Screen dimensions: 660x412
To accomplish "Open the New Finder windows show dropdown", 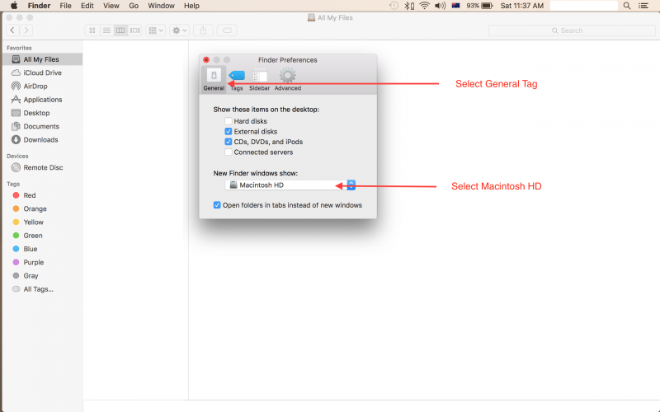I will tap(290, 185).
